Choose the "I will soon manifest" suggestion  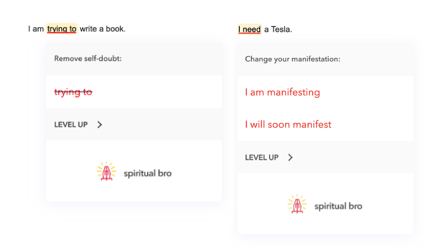(x=288, y=125)
